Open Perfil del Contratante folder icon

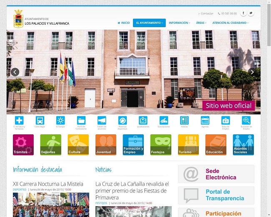tap(81, 120)
